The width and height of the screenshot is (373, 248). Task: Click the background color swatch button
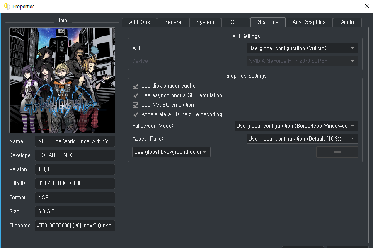pos(337,152)
